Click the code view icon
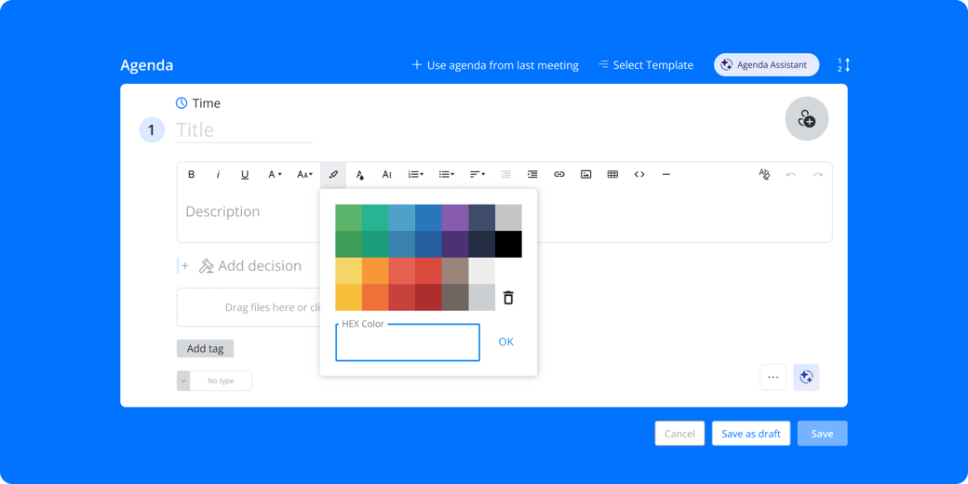This screenshot has height=484, width=968. (x=639, y=174)
